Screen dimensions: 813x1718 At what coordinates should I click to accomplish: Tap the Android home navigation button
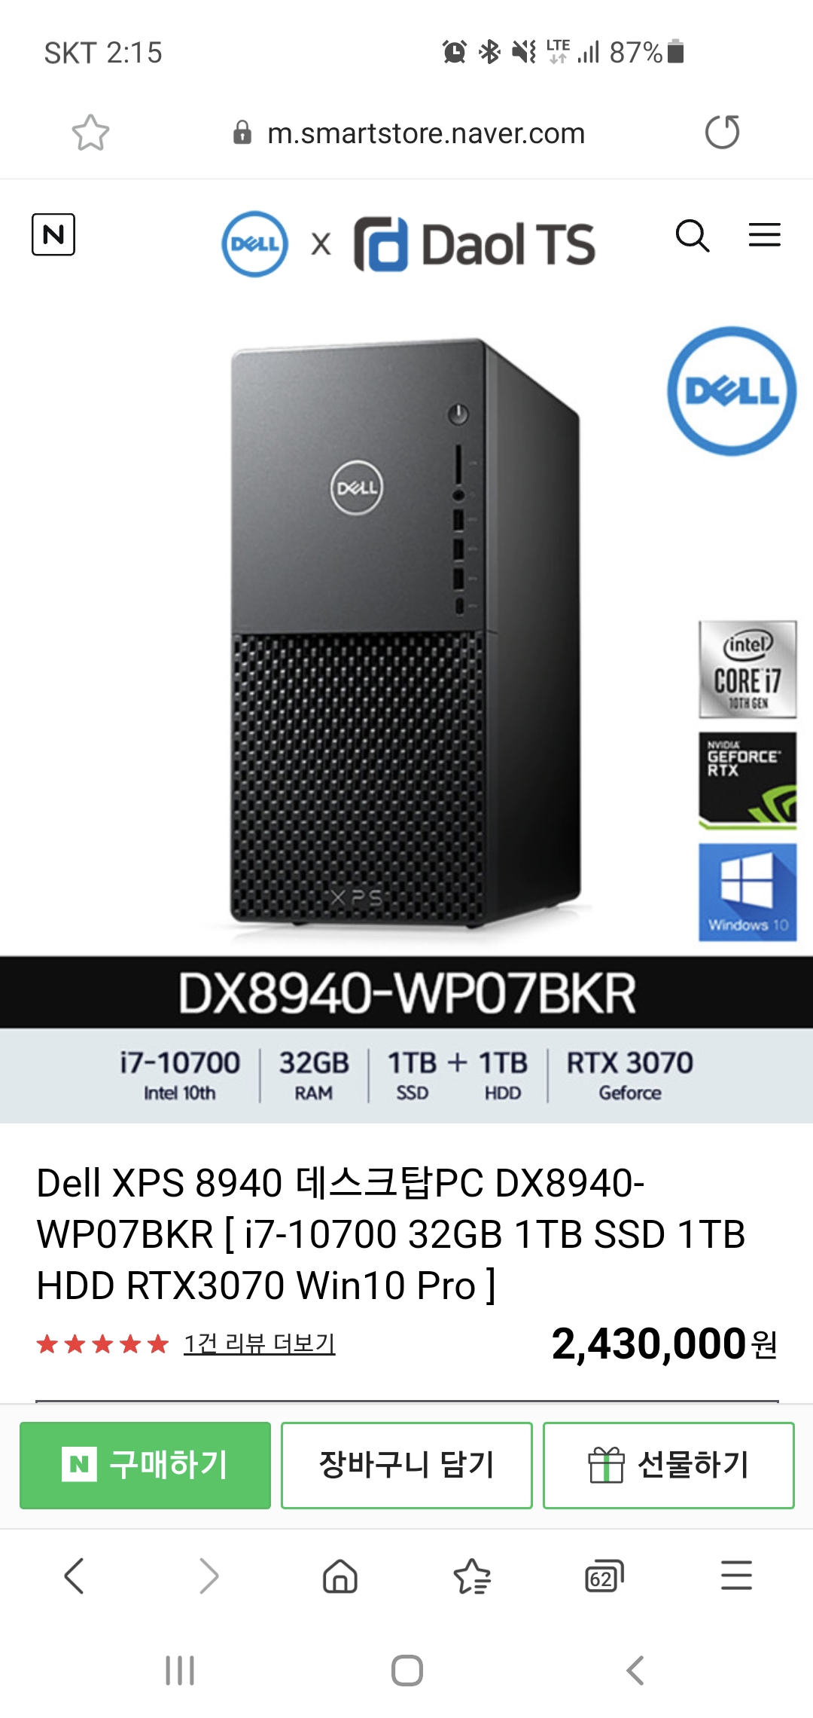pos(407,1671)
